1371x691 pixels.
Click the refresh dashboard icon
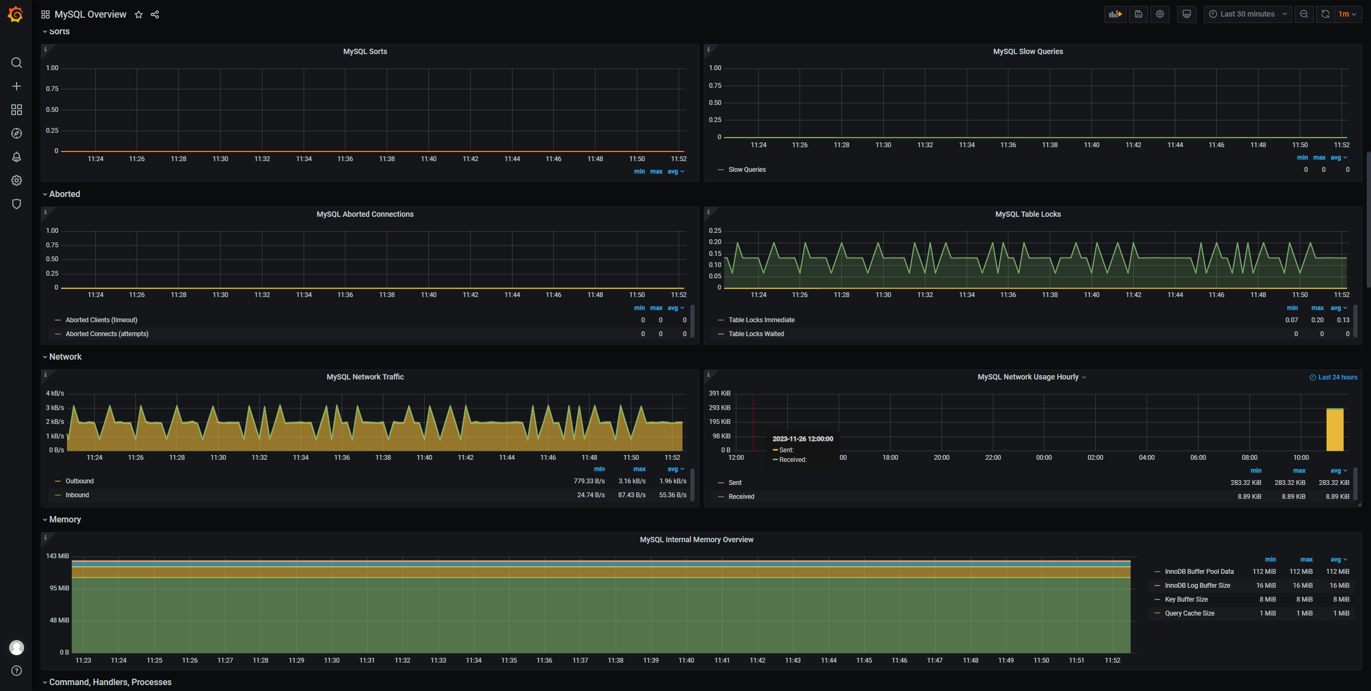(1325, 14)
